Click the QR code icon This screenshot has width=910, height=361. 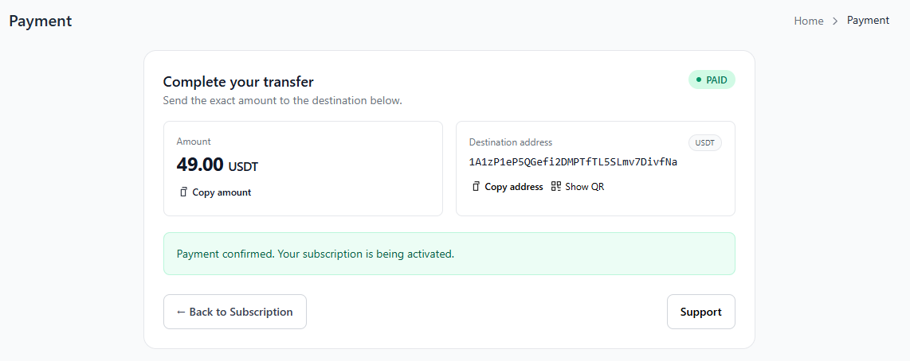click(556, 187)
